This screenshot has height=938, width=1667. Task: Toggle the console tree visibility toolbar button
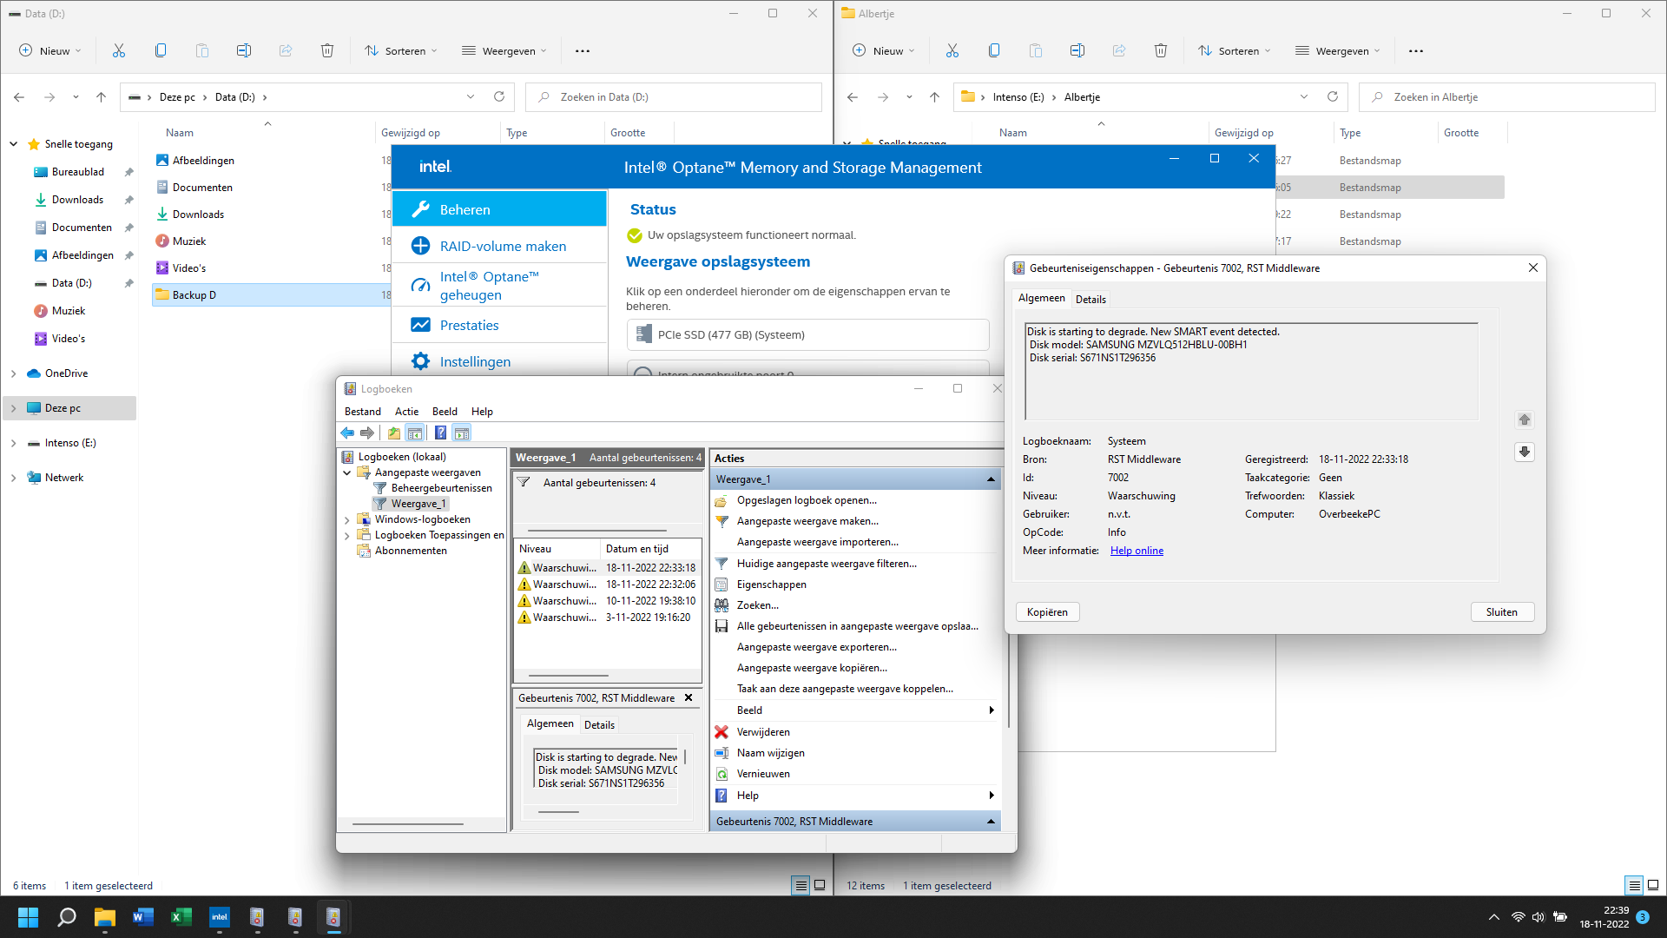click(x=415, y=433)
